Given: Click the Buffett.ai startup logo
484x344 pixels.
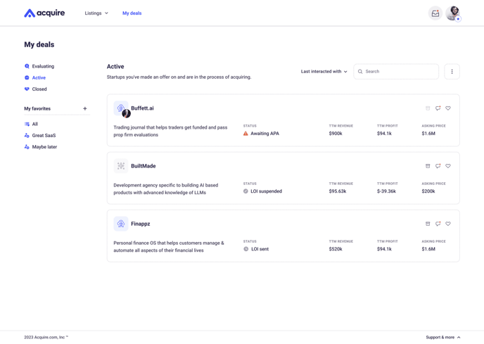Looking at the screenshot, I should [121, 108].
